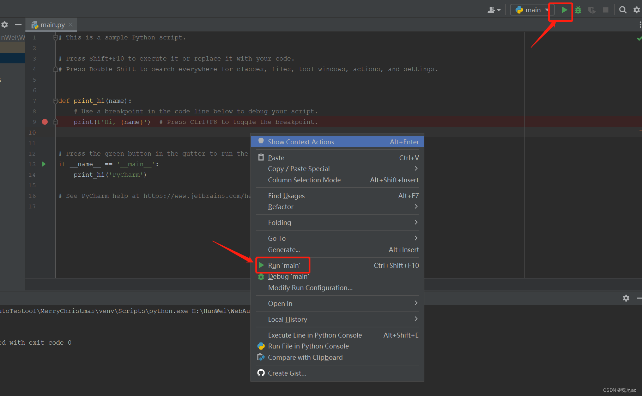Collapse print_hi function fold on line 7
This screenshot has height=396, width=642.
[55, 101]
